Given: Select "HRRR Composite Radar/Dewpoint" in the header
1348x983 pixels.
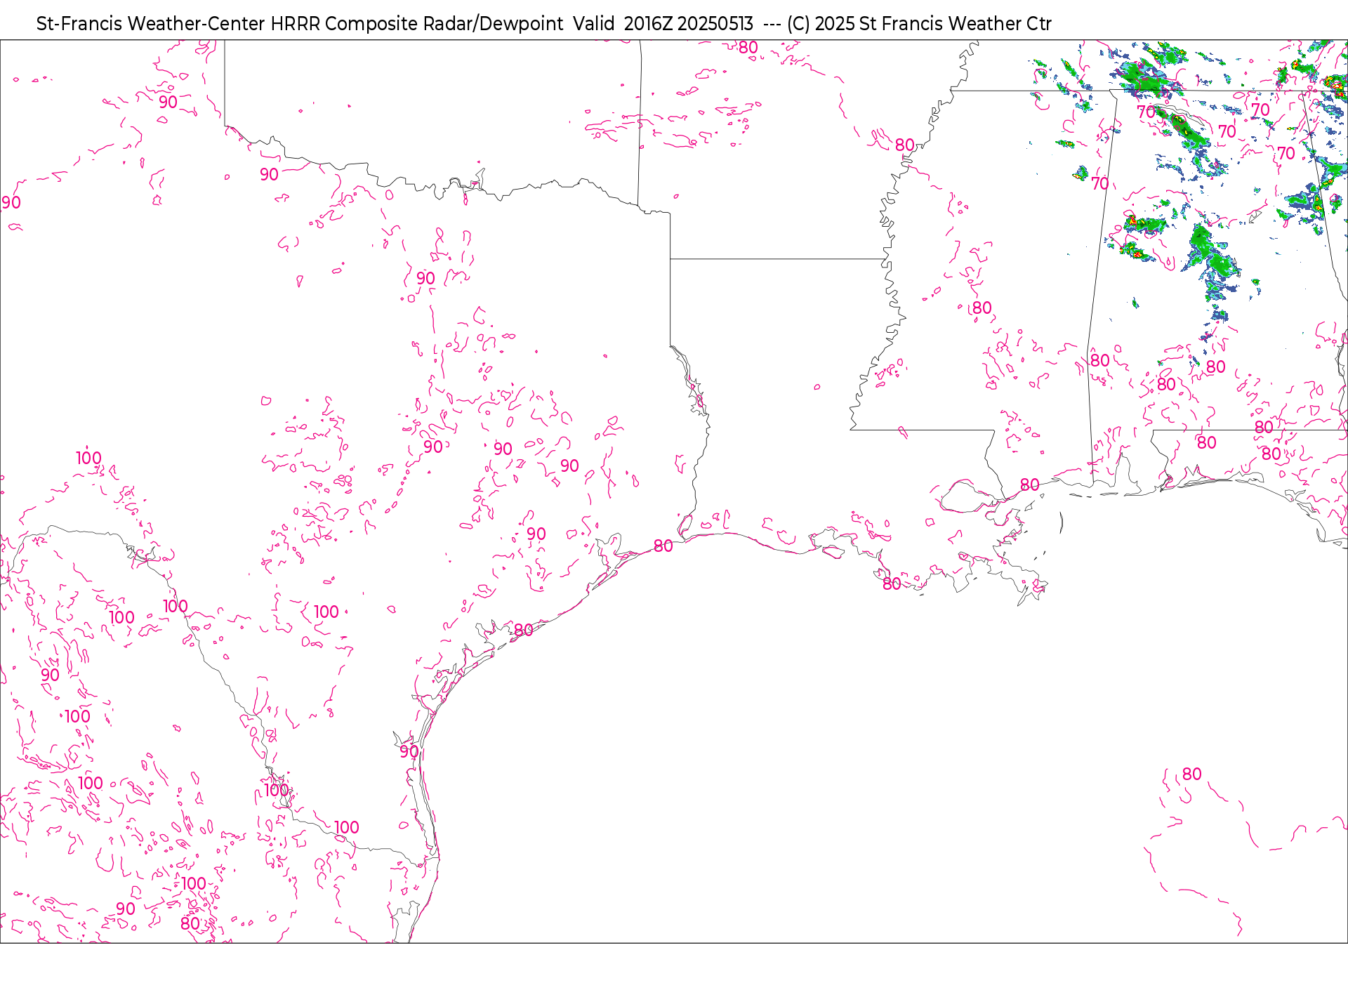Looking at the screenshot, I should pos(417,24).
